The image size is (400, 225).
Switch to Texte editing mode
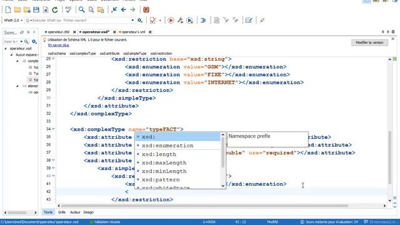48,212
